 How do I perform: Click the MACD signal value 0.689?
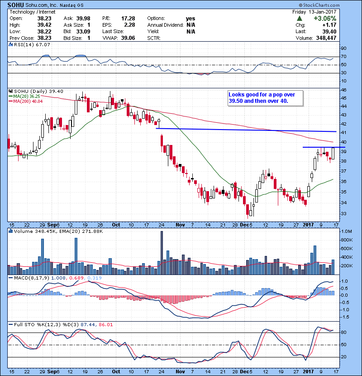point(76,278)
